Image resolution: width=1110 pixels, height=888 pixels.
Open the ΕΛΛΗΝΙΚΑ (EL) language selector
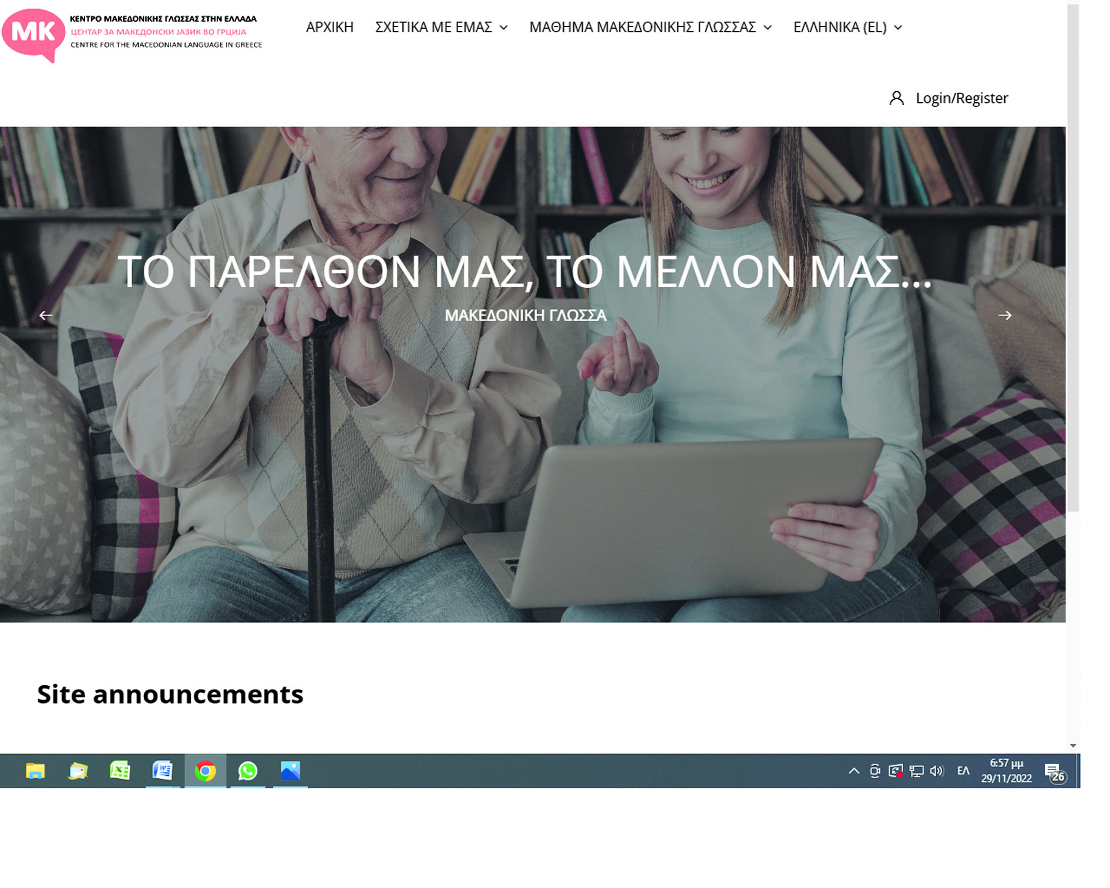(x=847, y=28)
